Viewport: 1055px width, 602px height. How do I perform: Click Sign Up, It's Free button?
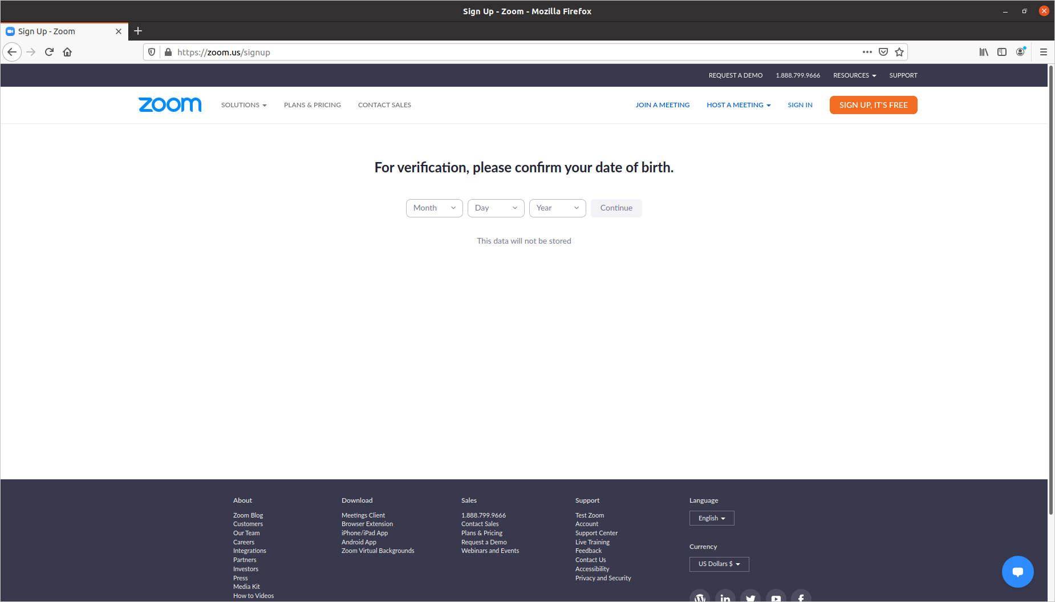pyautogui.click(x=874, y=105)
